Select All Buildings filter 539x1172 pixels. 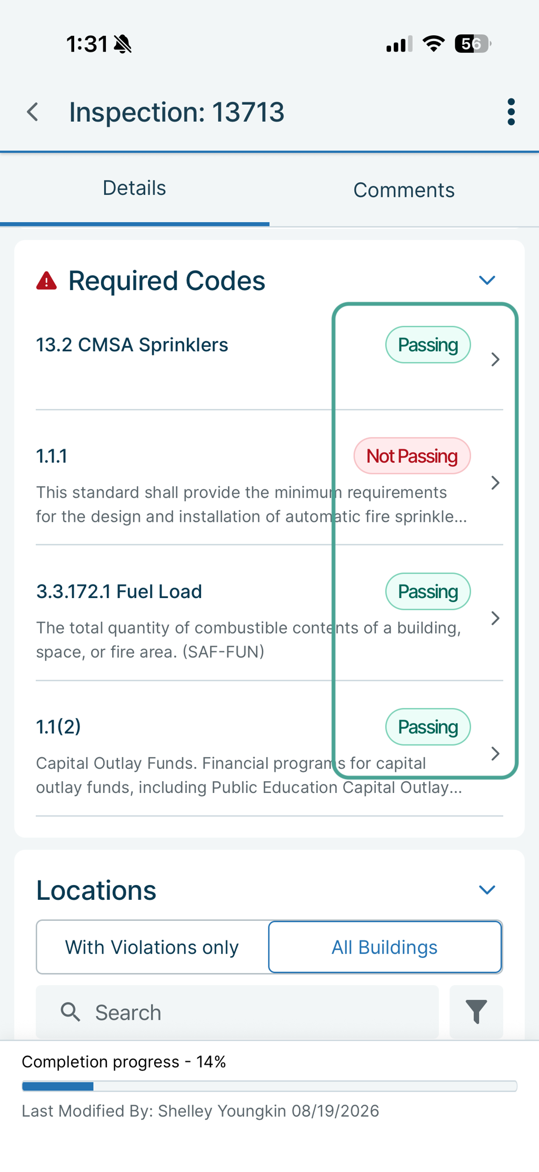[x=385, y=947]
